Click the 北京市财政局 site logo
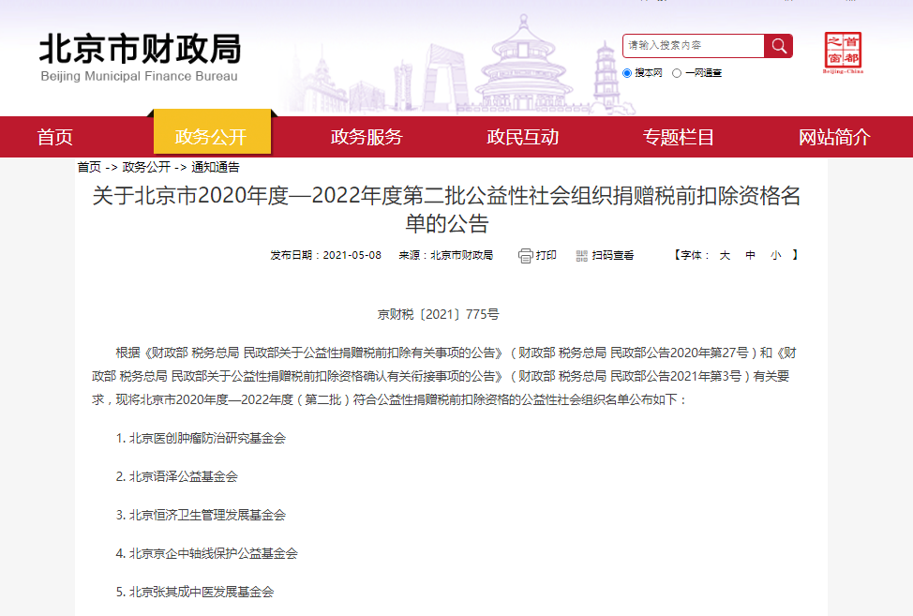 click(x=139, y=56)
